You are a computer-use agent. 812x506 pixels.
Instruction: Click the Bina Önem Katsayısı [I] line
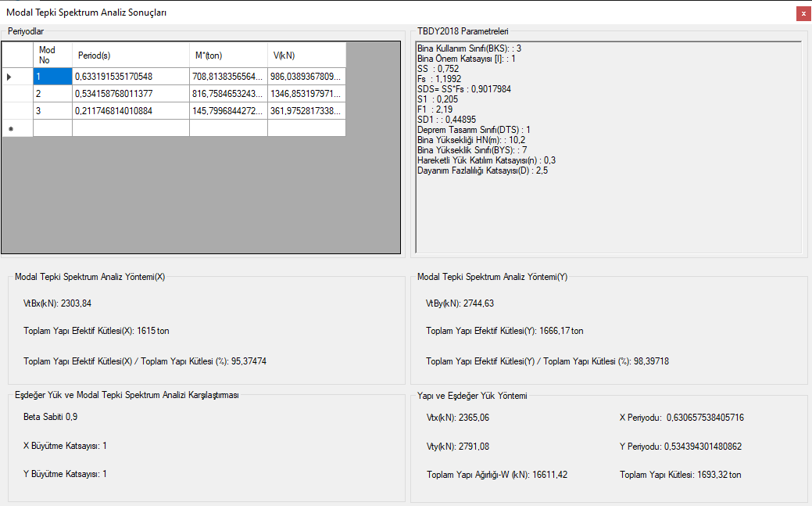click(x=466, y=59)
